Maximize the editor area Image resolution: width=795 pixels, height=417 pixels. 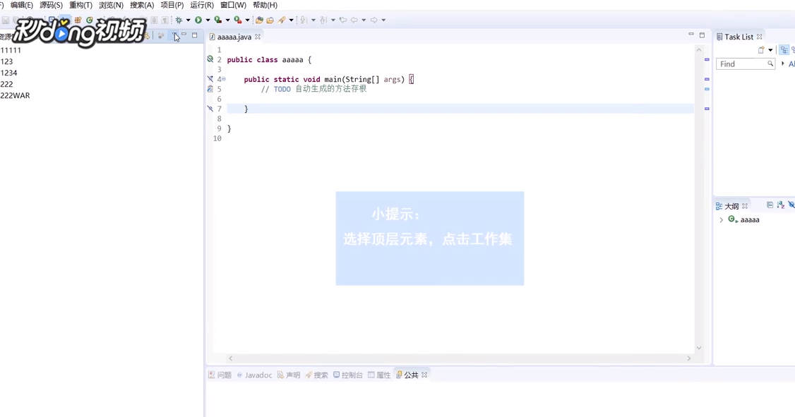702,35
